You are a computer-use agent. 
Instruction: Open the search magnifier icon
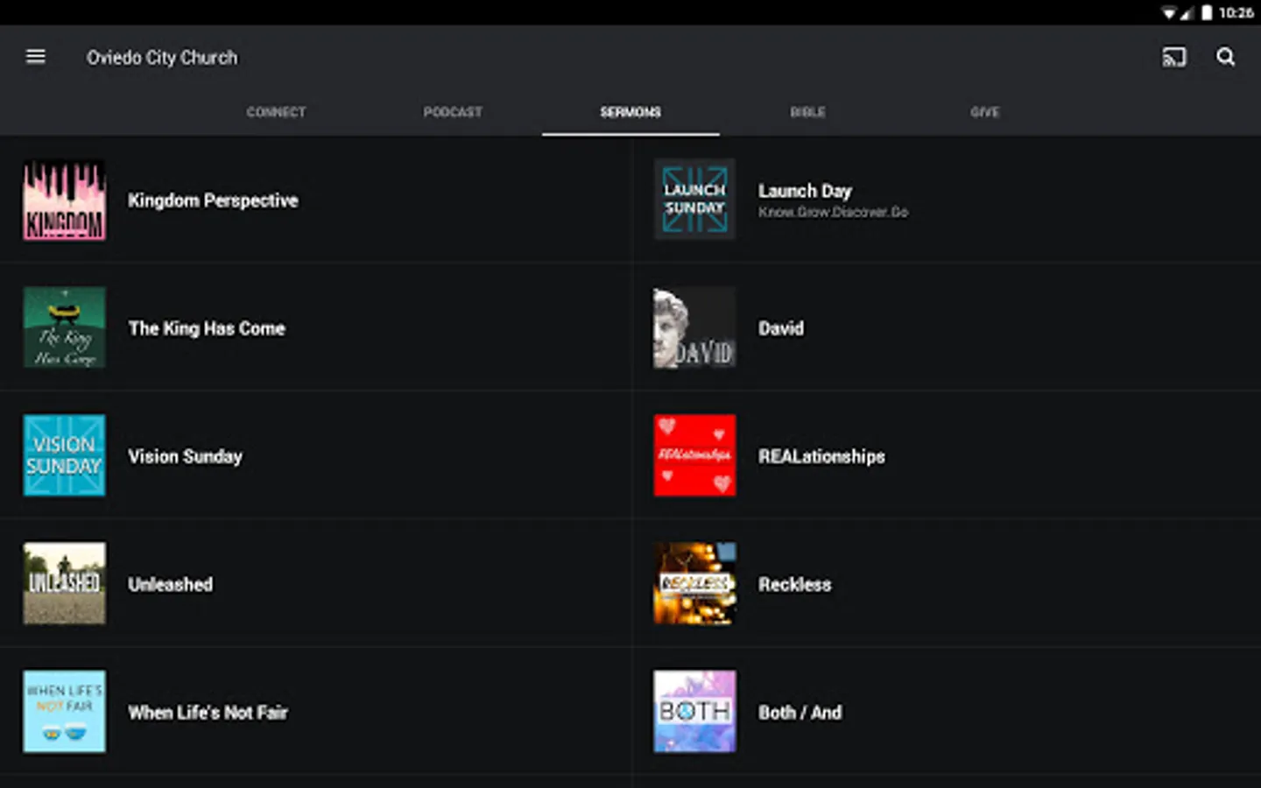(1226, 57)
